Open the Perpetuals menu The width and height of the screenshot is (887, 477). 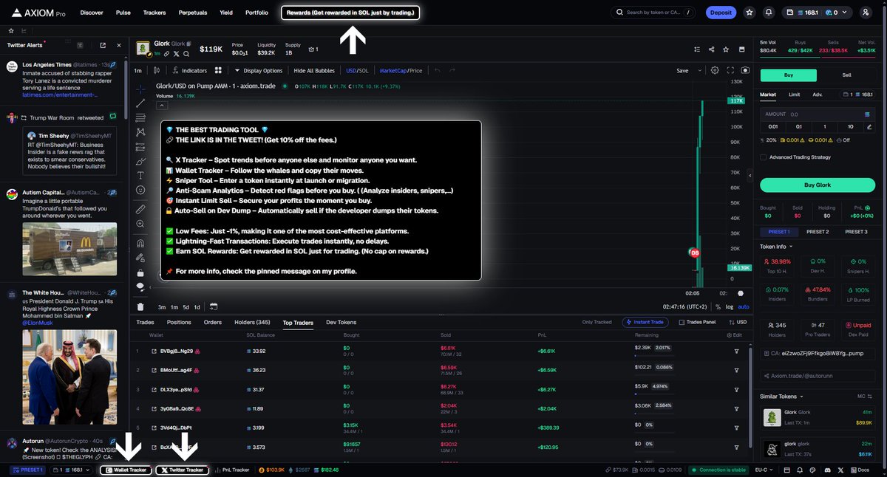pos(192,13)
